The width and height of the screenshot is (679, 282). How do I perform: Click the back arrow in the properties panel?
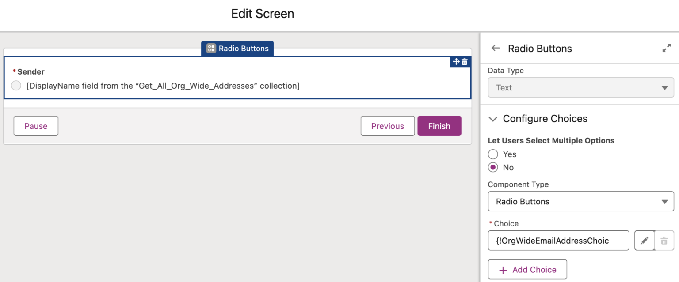click(x=495, y=49)
